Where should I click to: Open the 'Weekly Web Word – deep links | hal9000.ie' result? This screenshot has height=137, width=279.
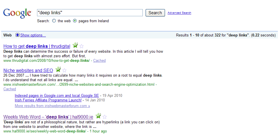[x=48, y=117]
